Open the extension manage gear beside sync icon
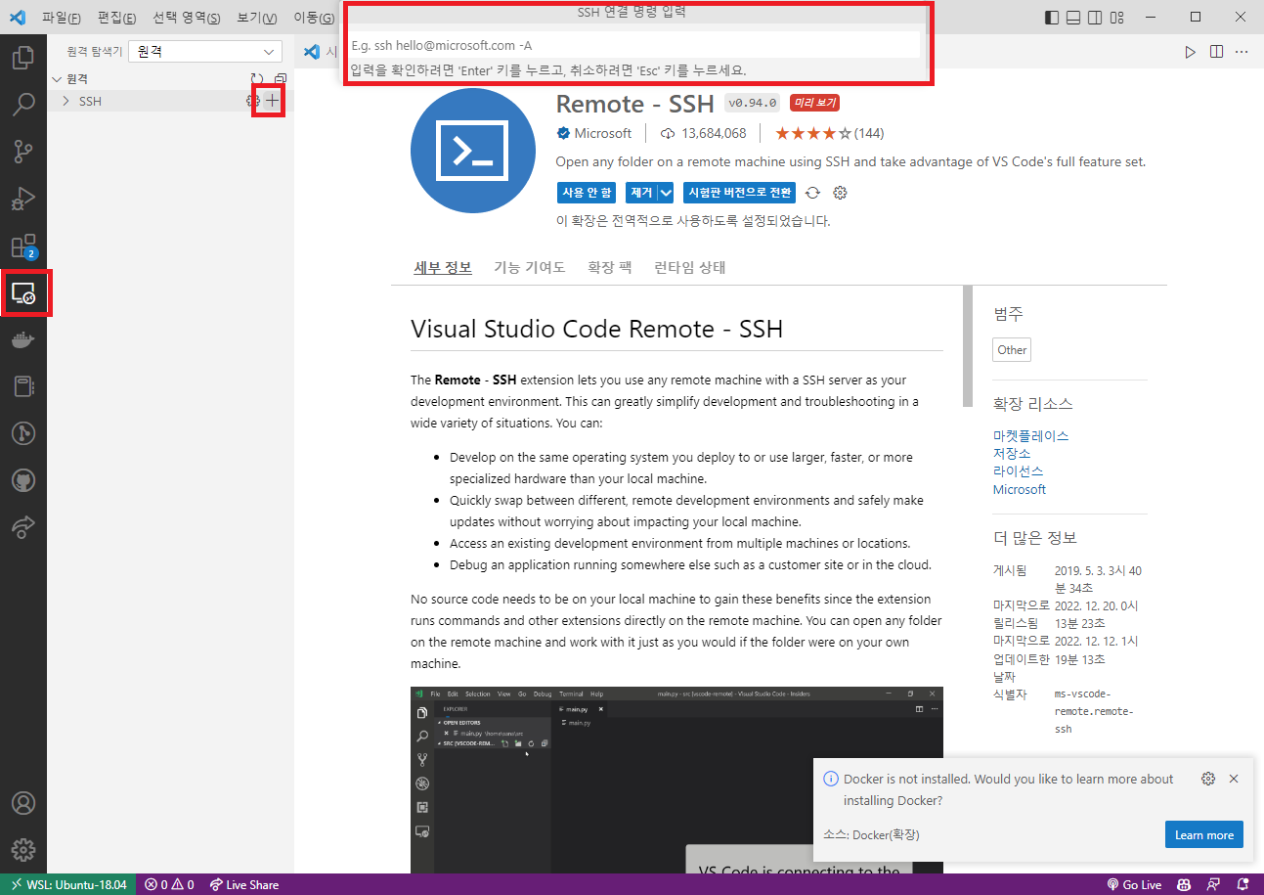This screenshot has height=895, width=1264. pos(840,193)
